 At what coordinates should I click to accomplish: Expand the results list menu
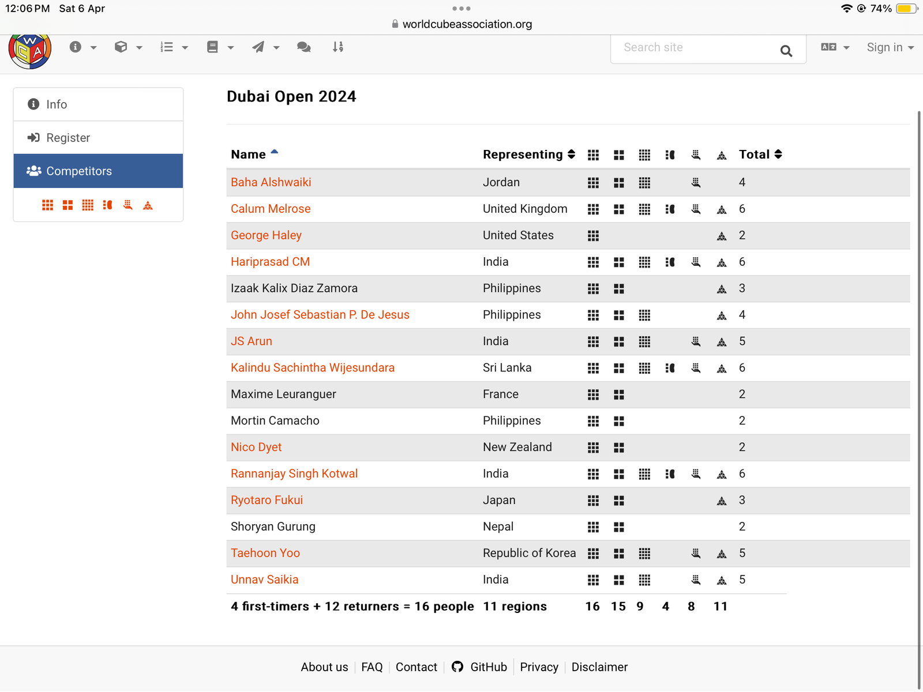(x=174, y=47)
